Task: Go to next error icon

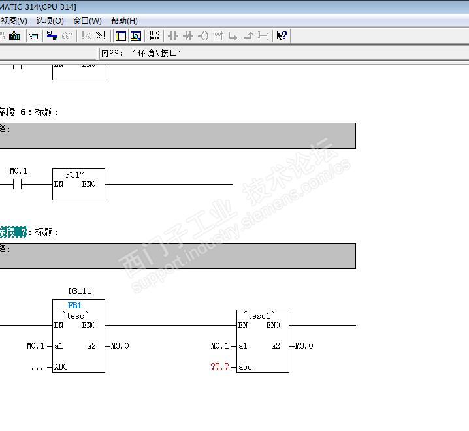Action: (x=101, y=36)
